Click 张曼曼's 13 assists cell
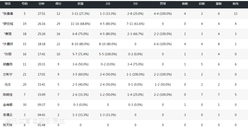Image resolution: width=248 pixels, height=128 pixels. click(236, 14)
